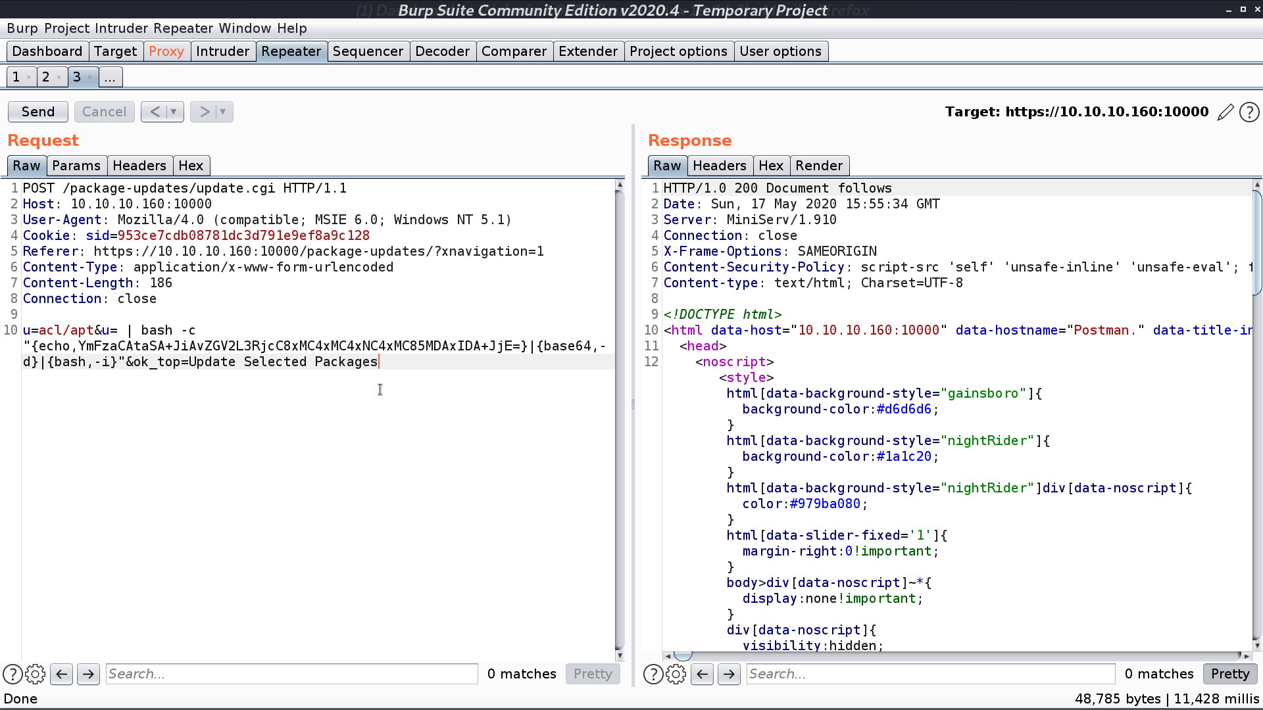Click the edit target pencil icon

(x=1226, y=112)
